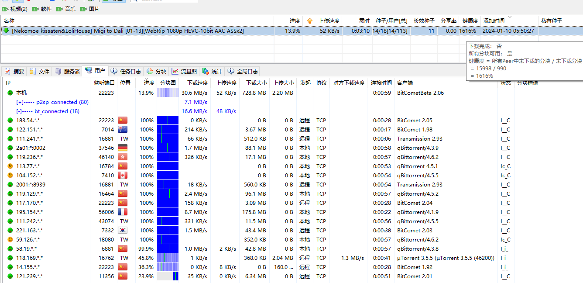583x283 pixels.
Task: Select the peer row 111.242.*.*
Action: [x=291, y=221]
